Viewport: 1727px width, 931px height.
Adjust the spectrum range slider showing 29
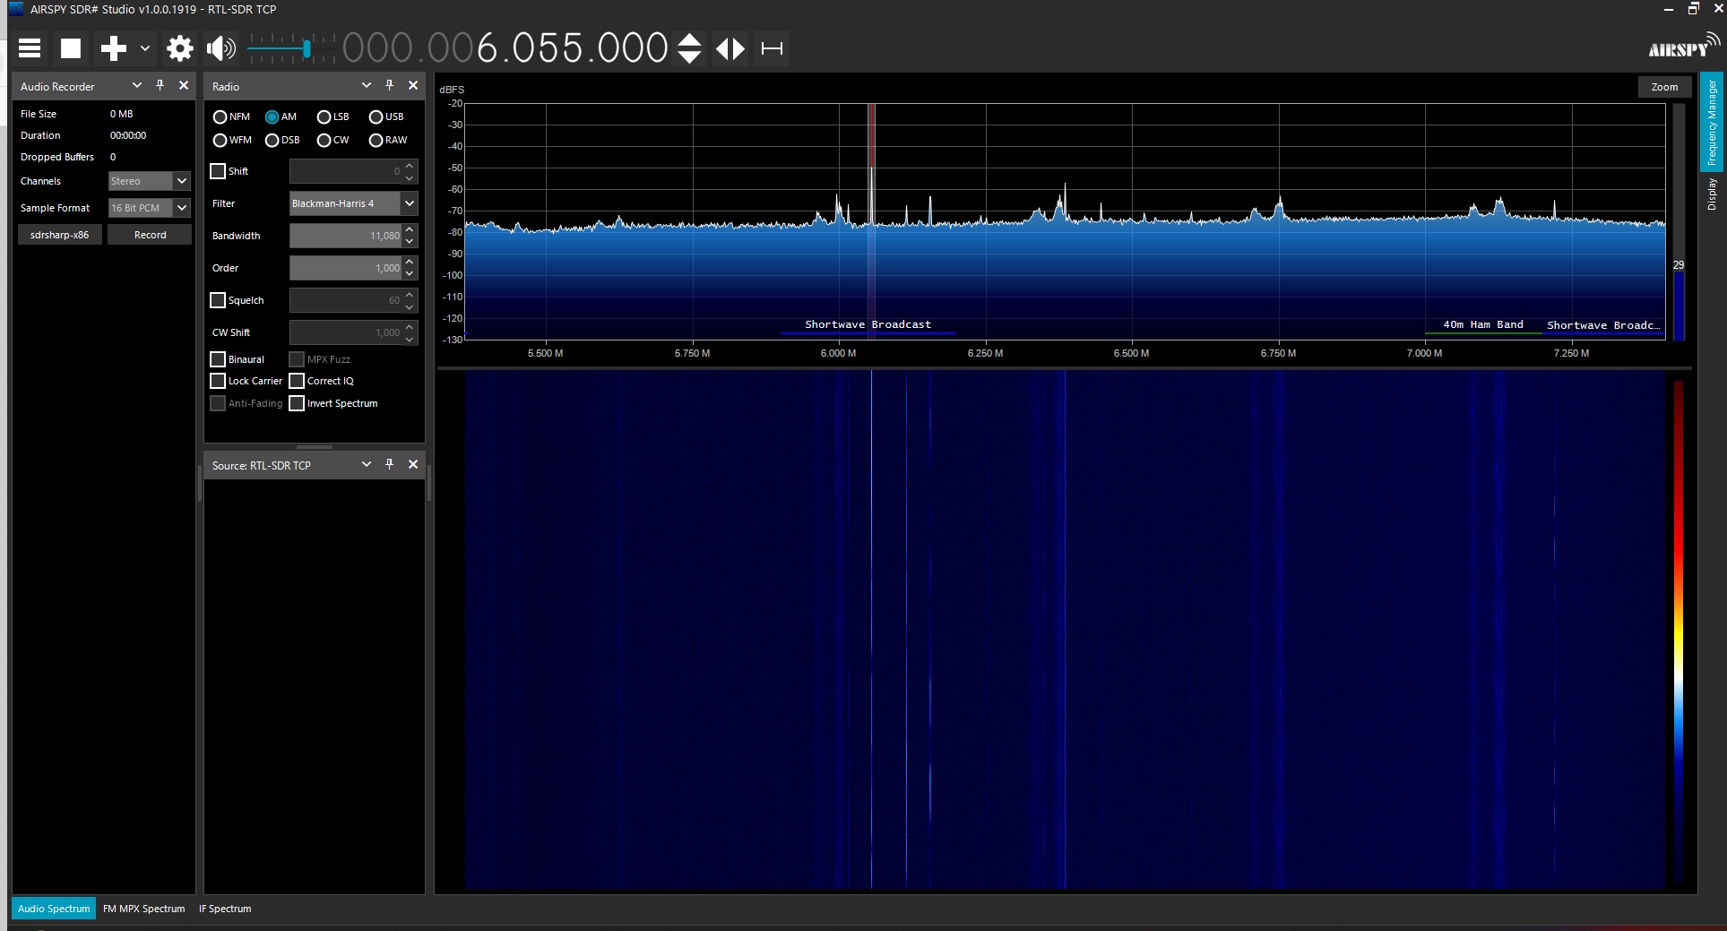point(1679,222)
